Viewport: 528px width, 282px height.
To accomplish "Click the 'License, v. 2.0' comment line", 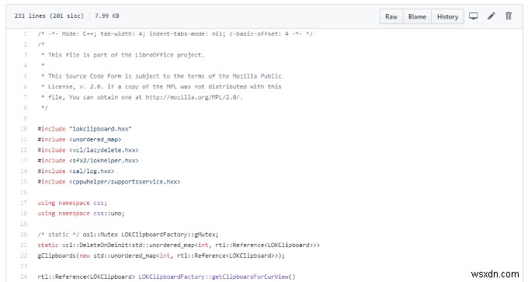I will (x=161, y=86).
